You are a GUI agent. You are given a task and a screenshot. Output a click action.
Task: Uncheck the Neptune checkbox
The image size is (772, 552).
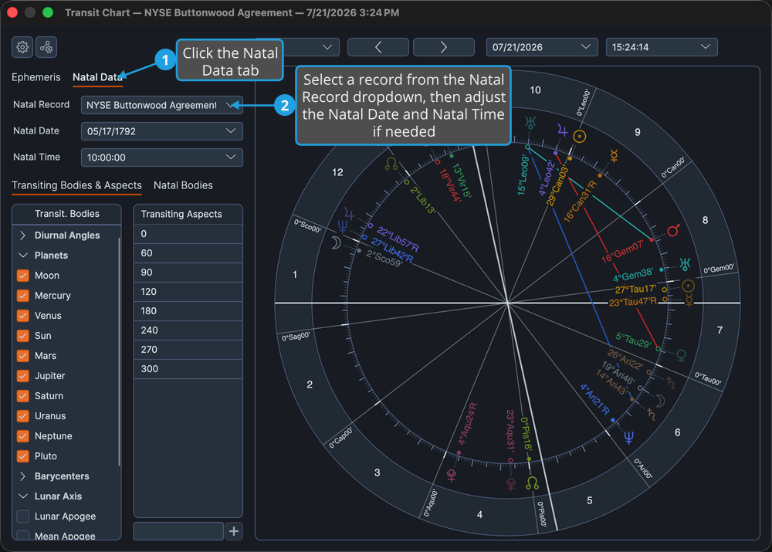(x=22, y=435)
